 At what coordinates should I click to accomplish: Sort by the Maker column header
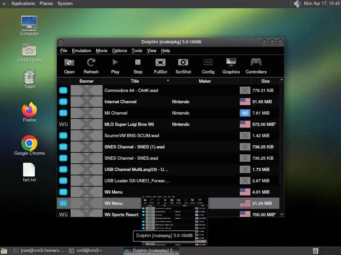[x=205, y=81]
